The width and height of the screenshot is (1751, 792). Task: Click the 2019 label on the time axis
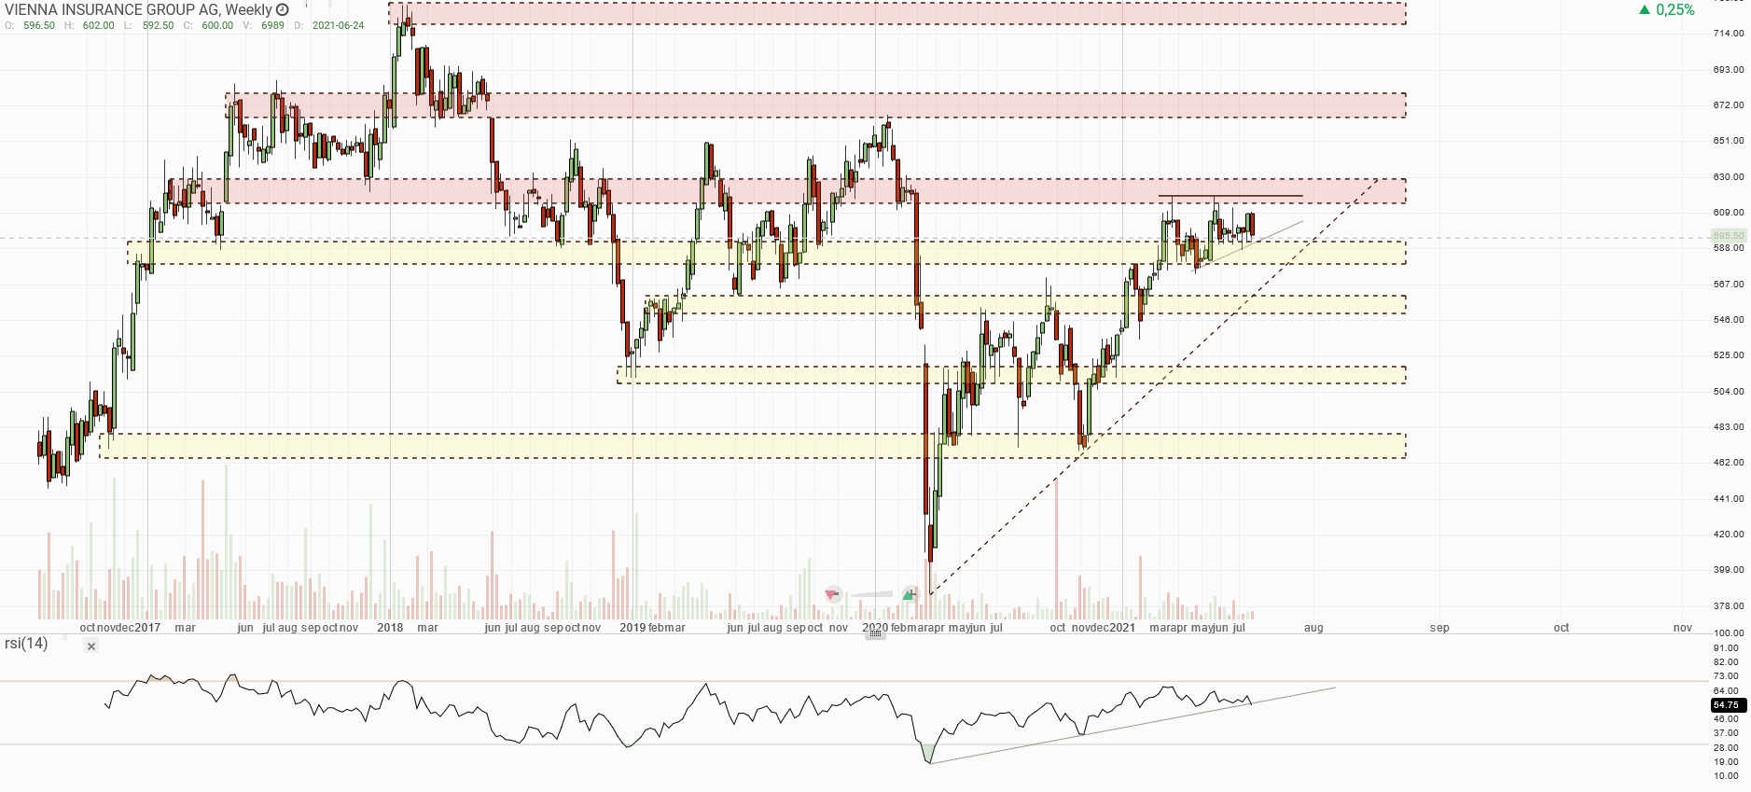point(632,628)
